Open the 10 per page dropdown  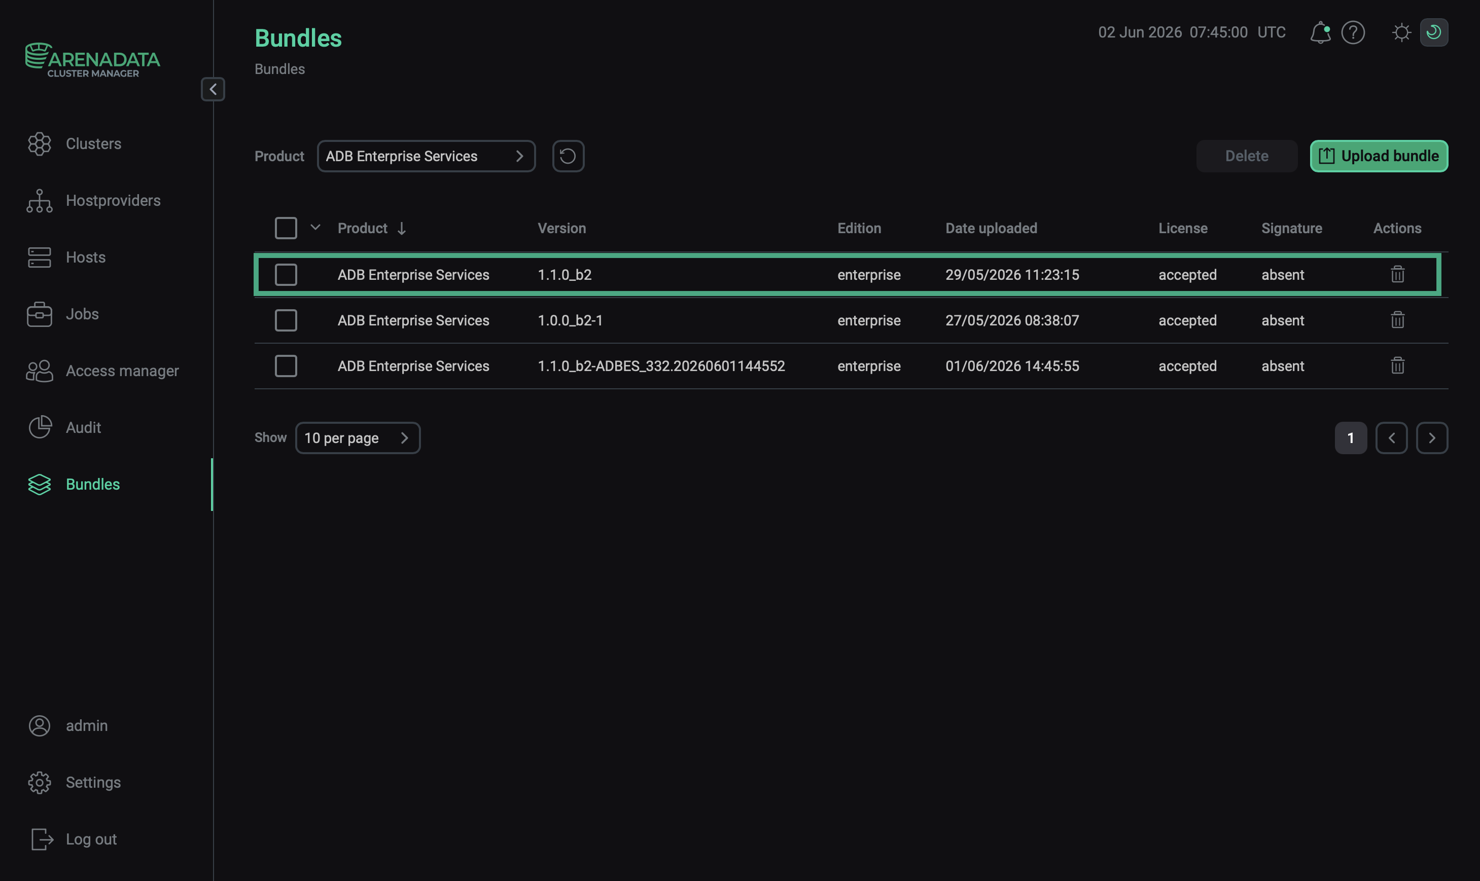pyautogui.click(x=358, y=438)
